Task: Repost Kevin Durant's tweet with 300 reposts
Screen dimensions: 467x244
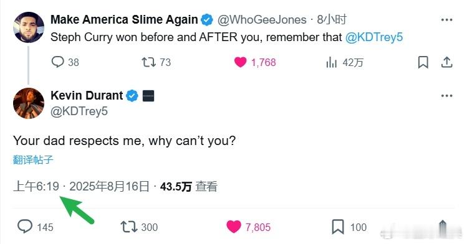Action: tap(139, 227)
